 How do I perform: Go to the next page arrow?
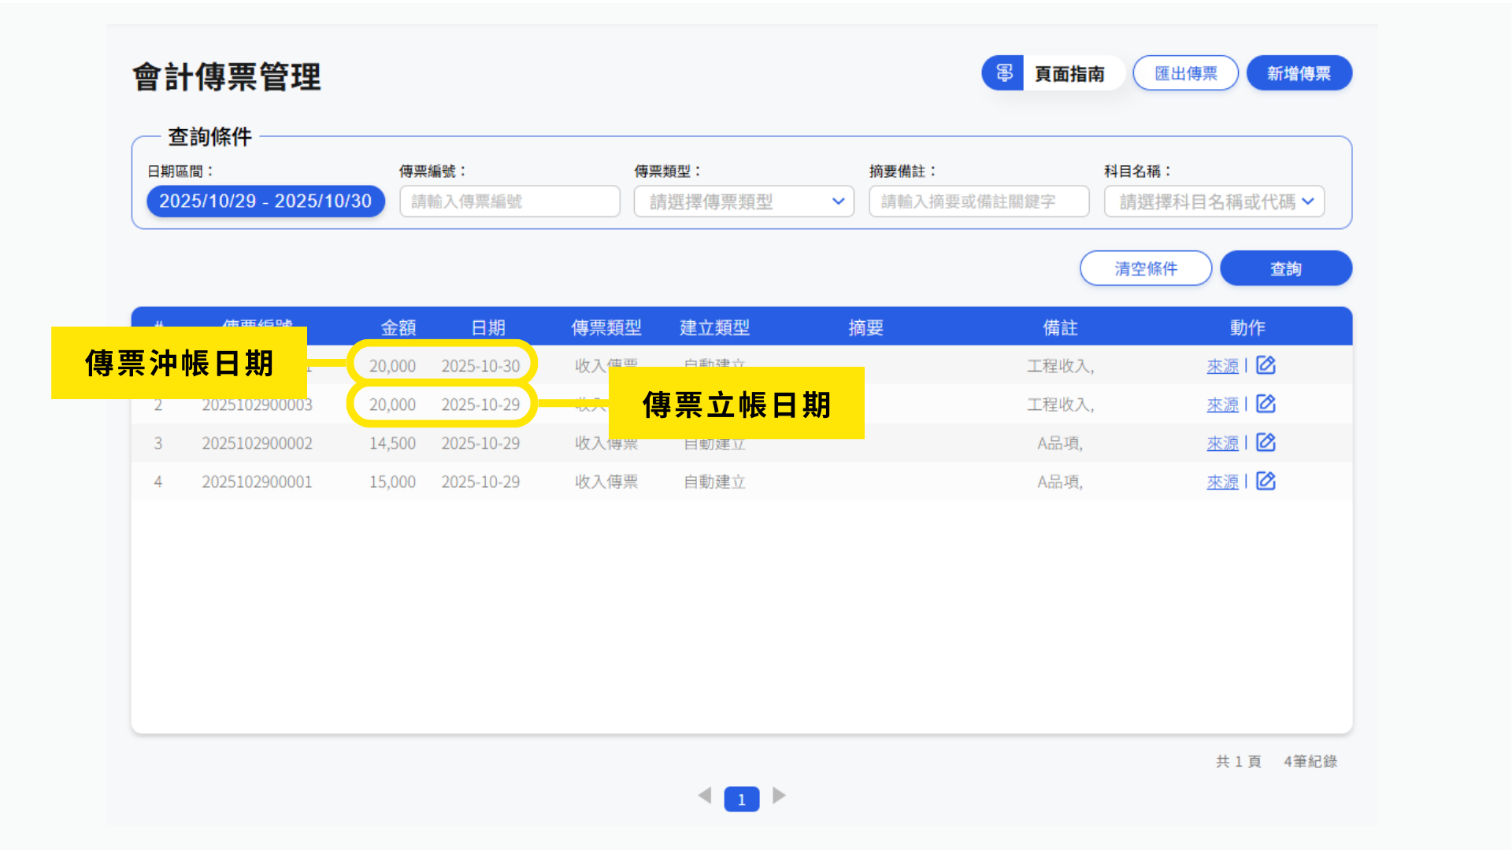[x=779, y=796]
